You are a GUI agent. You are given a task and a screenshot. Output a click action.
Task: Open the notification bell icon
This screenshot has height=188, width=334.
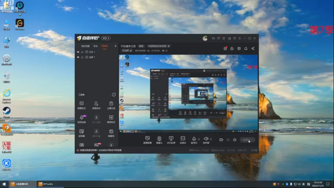(246, 48)
